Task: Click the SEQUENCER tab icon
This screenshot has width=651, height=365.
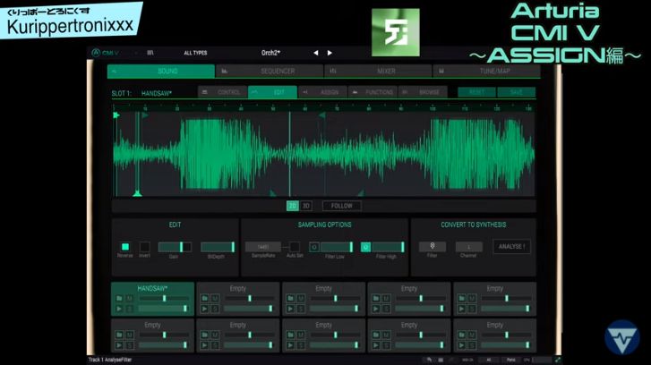Action: click(224, 72)
